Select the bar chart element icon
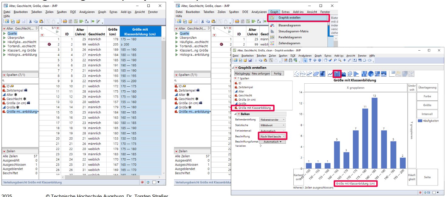This screenshot has height=197, width=445. tap(337, 74)
